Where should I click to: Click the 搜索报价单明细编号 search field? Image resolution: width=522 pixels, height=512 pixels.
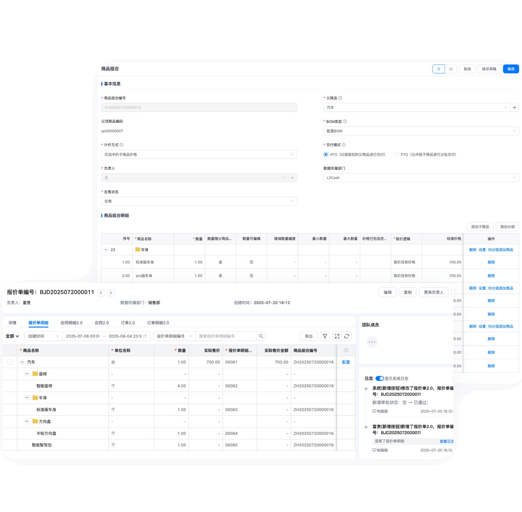(x=226, y=336)
